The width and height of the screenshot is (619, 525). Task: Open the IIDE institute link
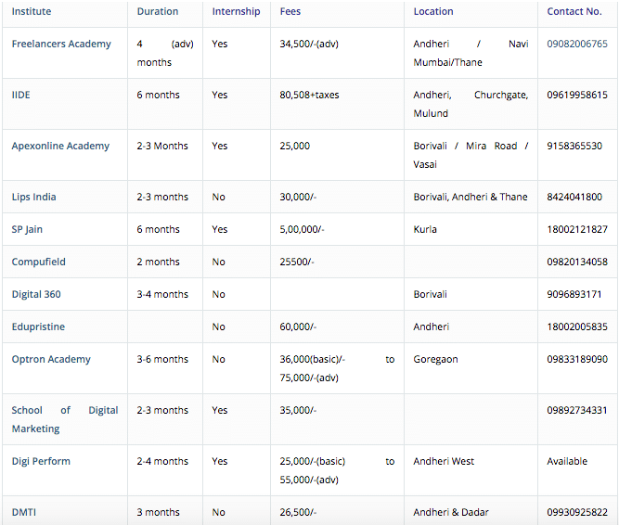point(21,95)
